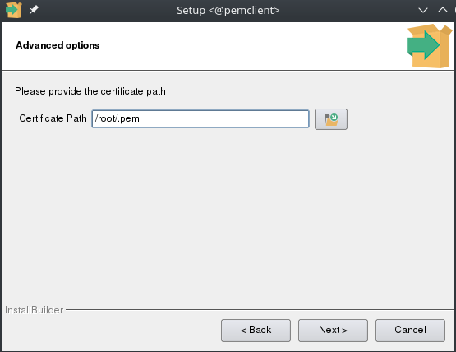Minimize the window with the down chevron
456x352 pixels.
(x=423, y=11)
